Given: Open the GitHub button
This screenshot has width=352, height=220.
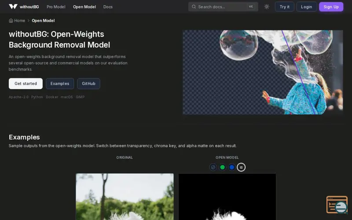Looking at the screenshot, I should coord(88,84).
